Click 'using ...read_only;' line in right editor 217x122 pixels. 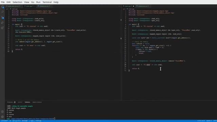144,19
